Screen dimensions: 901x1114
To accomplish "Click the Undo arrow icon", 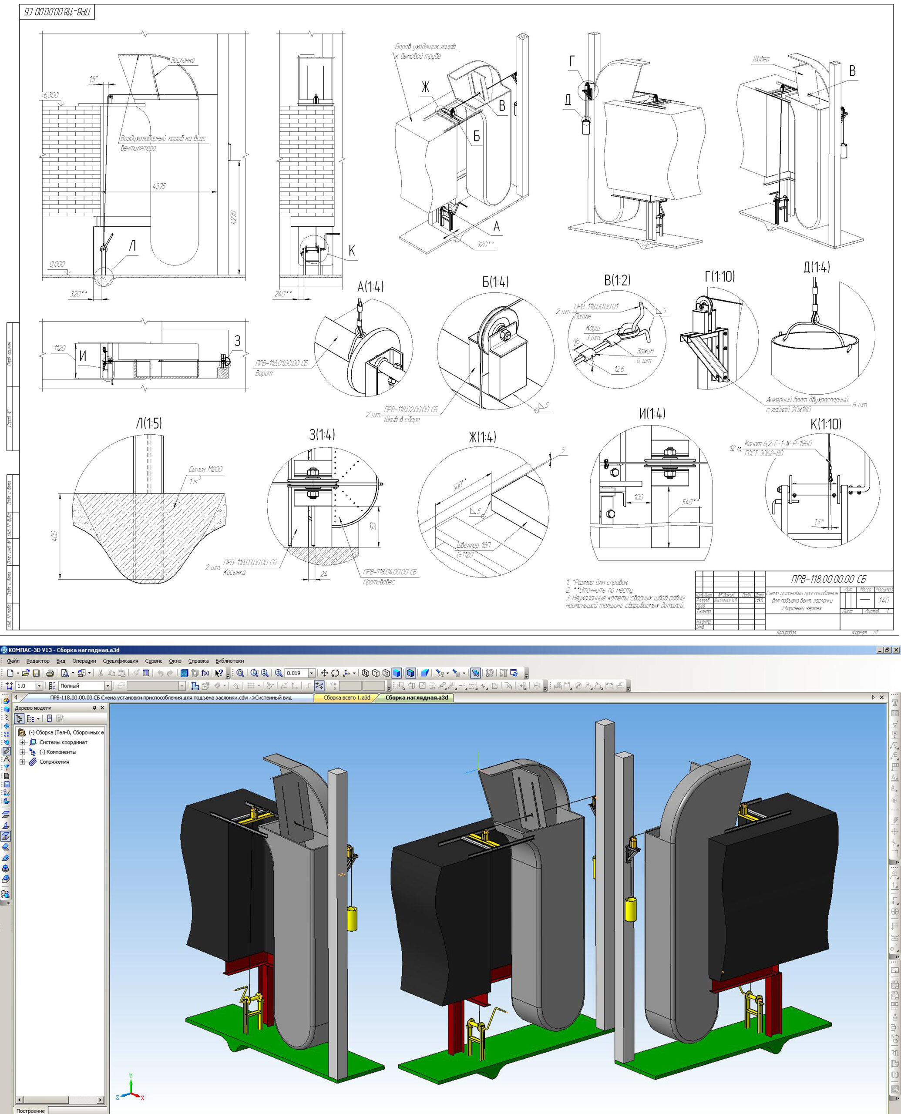I will 160,673.
